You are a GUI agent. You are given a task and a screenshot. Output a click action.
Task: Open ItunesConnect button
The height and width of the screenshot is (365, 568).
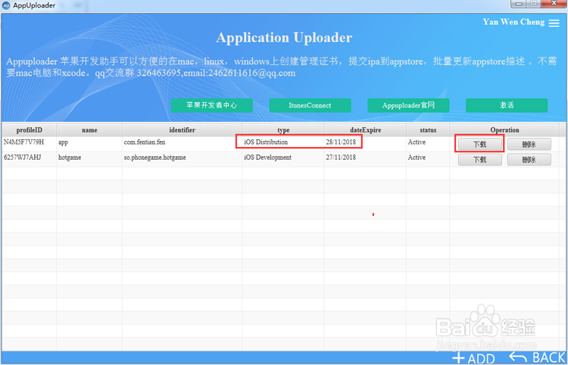point(310,105)
